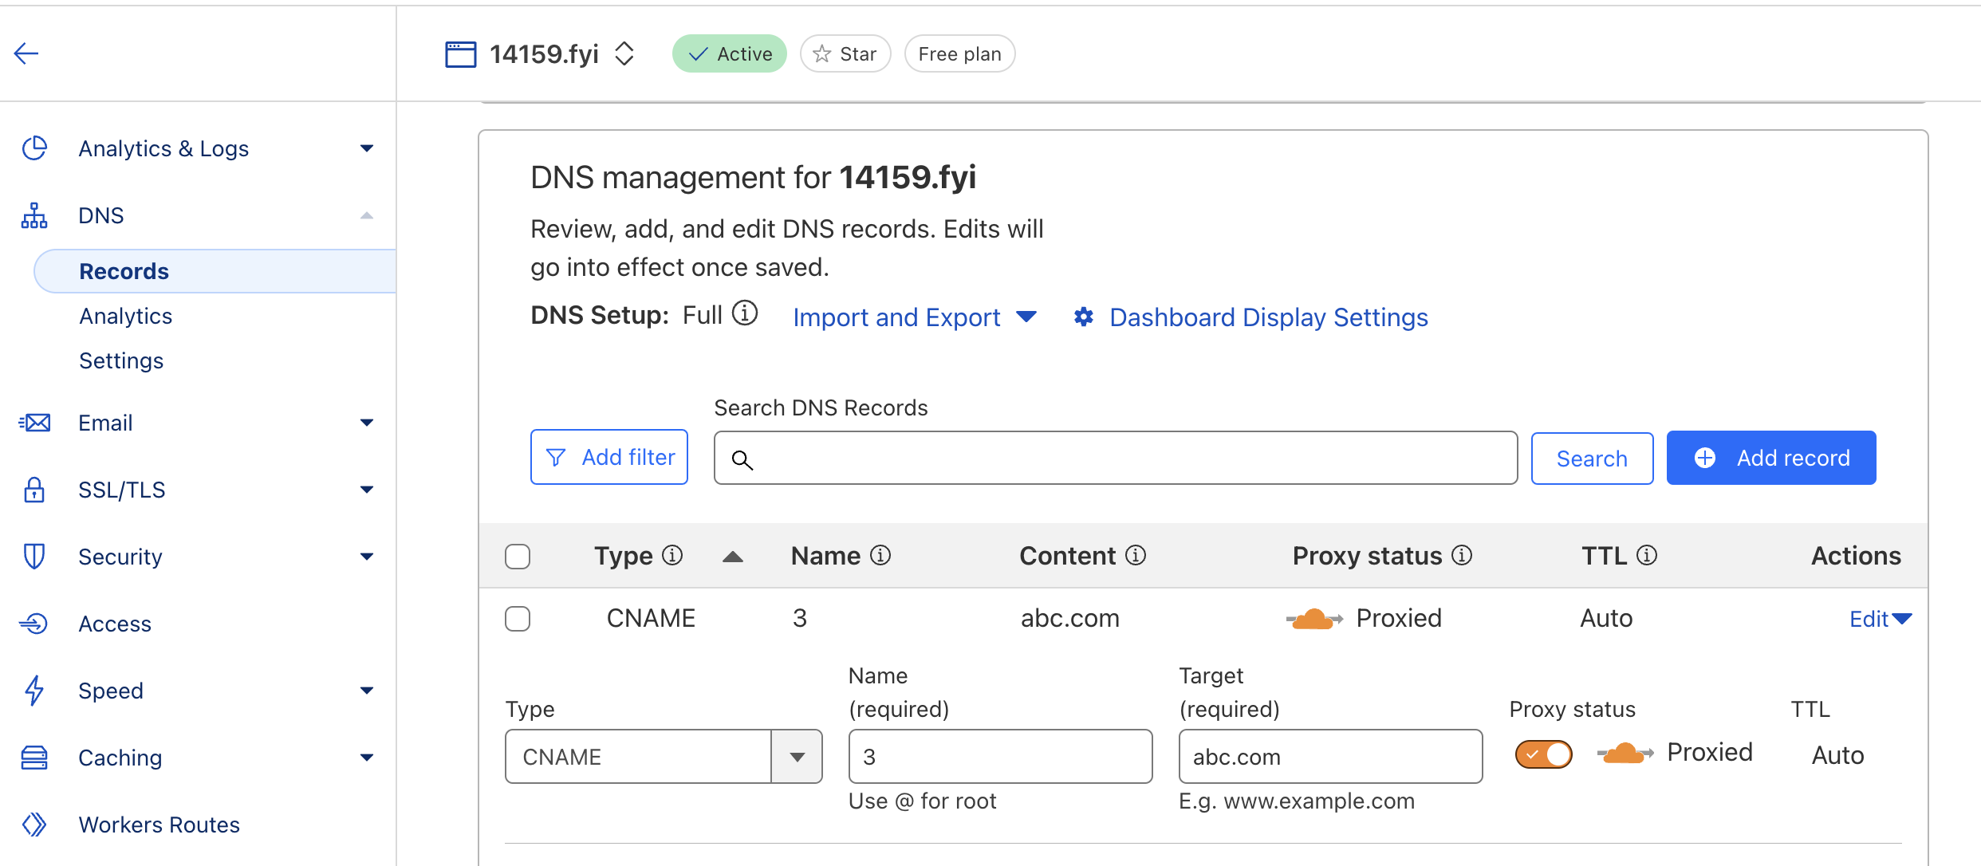This screenshot has width=1981, height=866.
Task: Toggle off the Proxied status switch
Action: 1543,754
